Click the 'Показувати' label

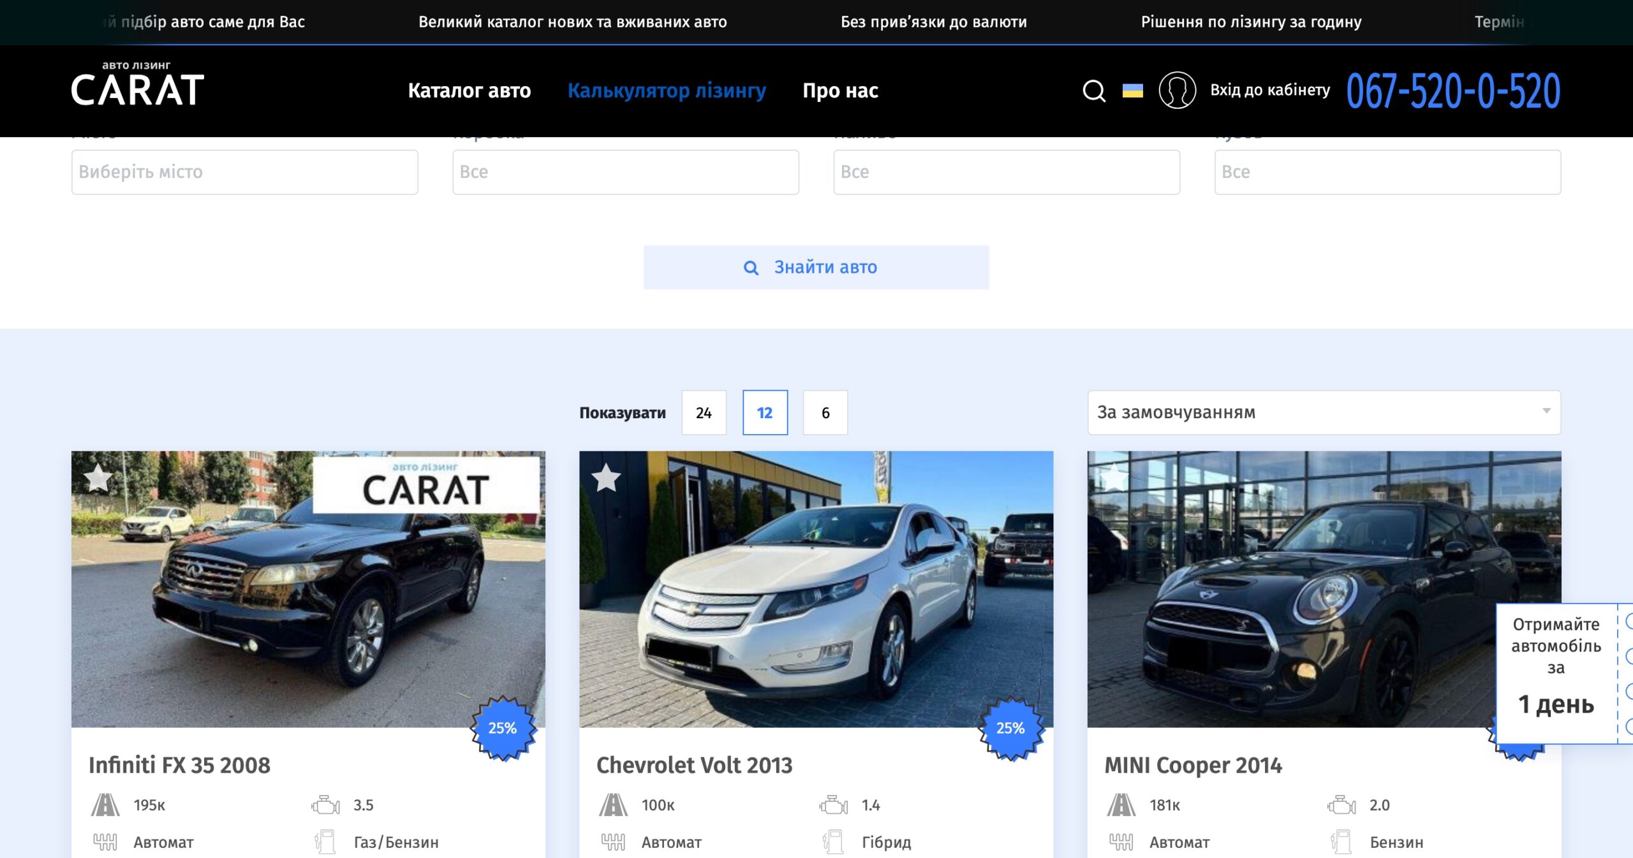pyautogui.click(x=623, y=413)
